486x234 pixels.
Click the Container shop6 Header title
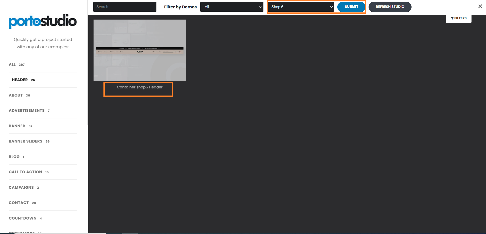point(140,87)
